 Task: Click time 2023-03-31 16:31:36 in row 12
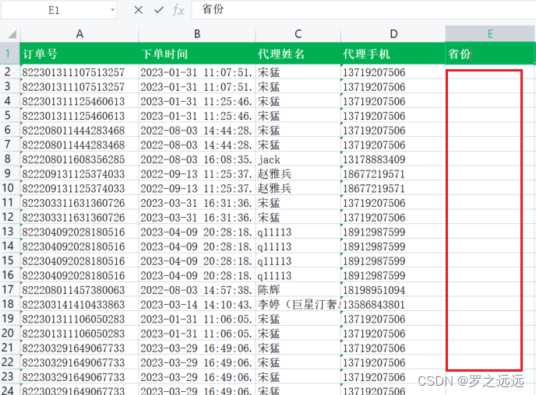click(197, 217)
